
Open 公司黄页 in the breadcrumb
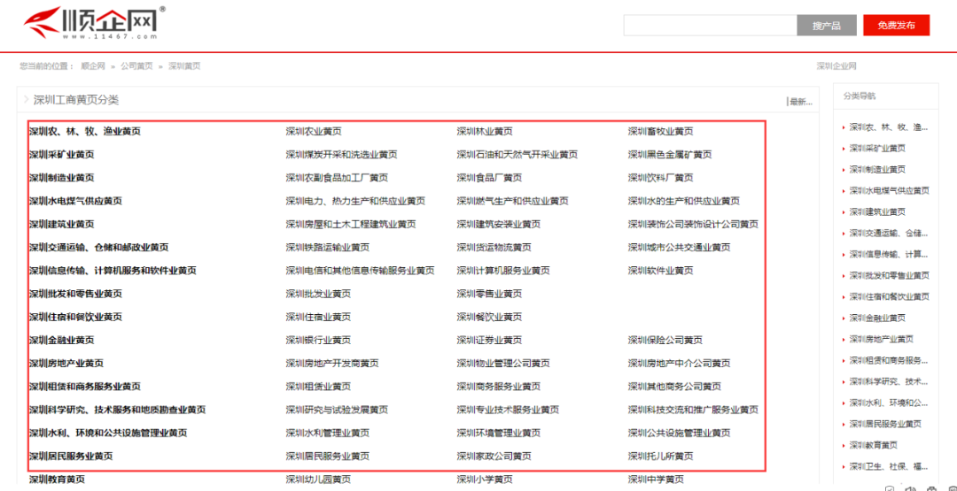[x=136, y=65]
